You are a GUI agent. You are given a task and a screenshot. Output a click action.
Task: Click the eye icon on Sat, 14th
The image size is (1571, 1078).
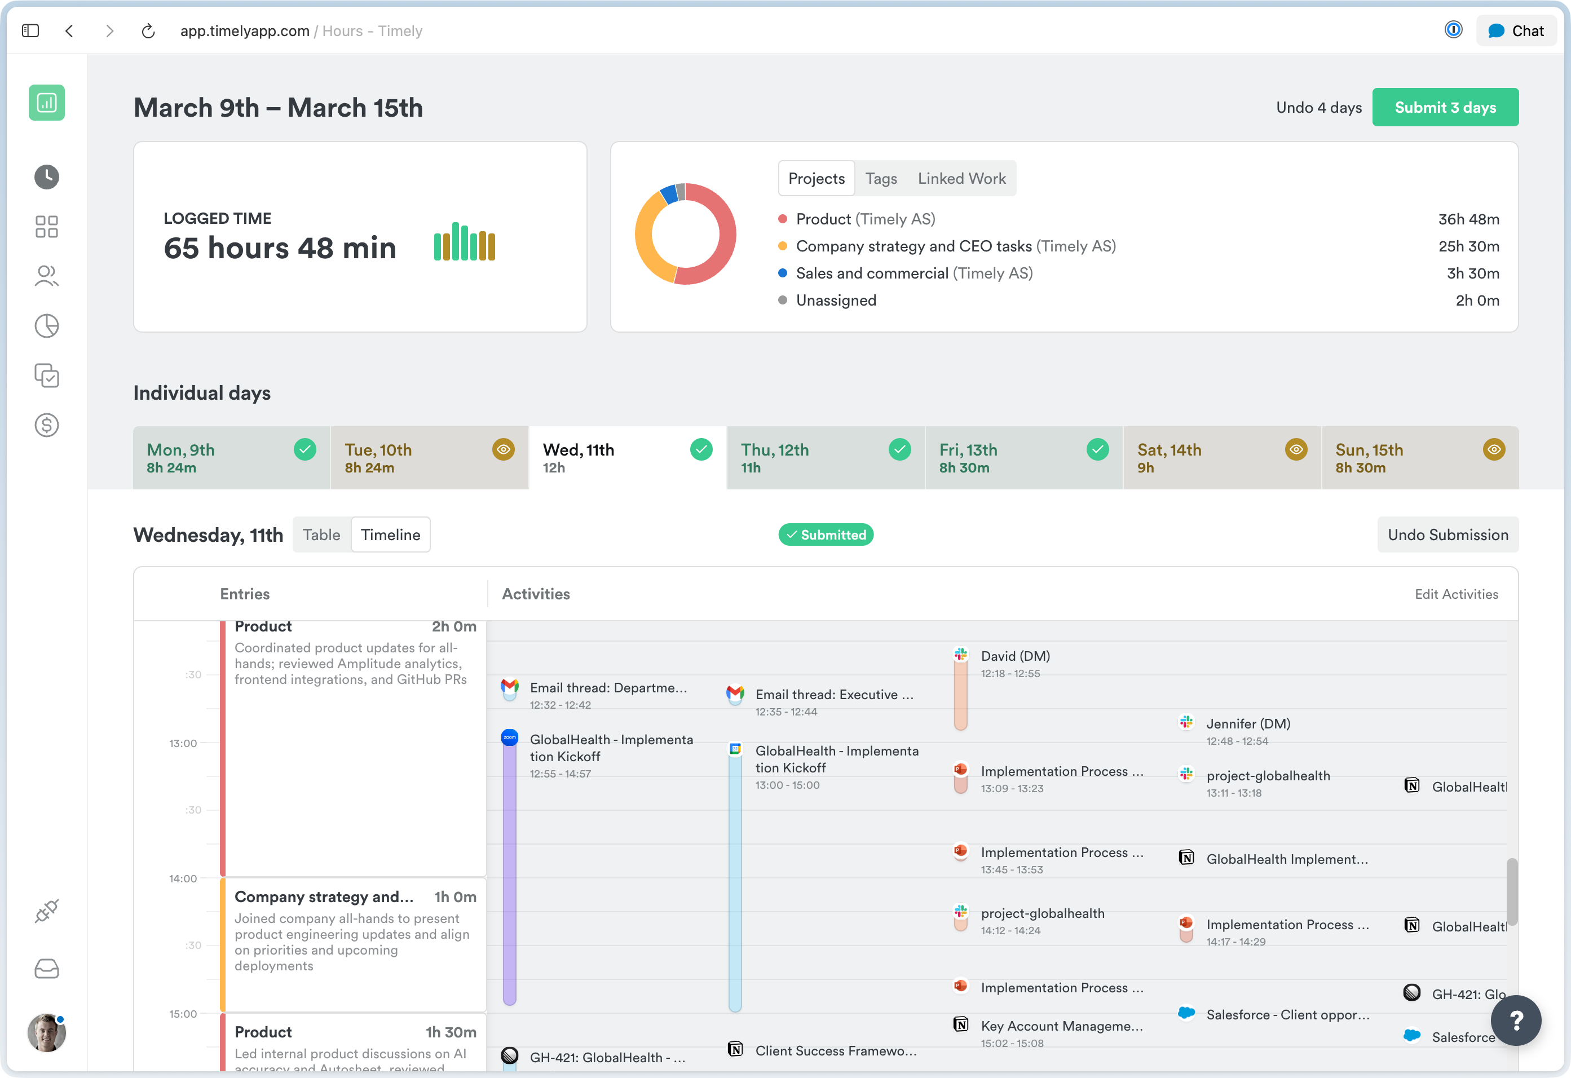(1295, 449)
